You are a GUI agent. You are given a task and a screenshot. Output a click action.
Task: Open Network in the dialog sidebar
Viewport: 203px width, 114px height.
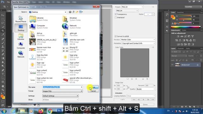click(21, 54)
